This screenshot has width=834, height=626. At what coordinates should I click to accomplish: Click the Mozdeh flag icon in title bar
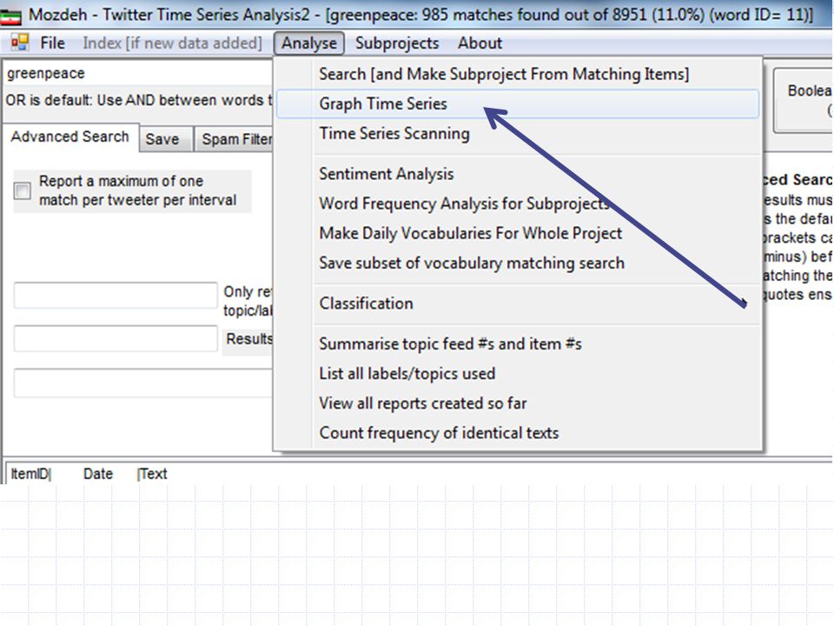(10, 16)
